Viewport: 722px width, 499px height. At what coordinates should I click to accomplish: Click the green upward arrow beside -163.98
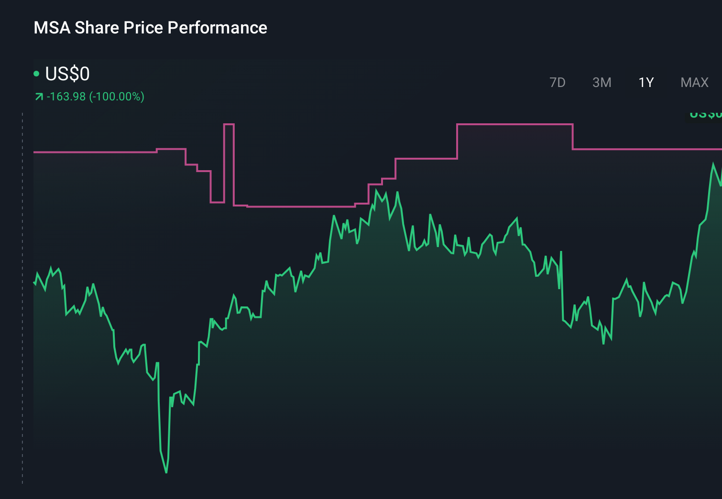38,96
